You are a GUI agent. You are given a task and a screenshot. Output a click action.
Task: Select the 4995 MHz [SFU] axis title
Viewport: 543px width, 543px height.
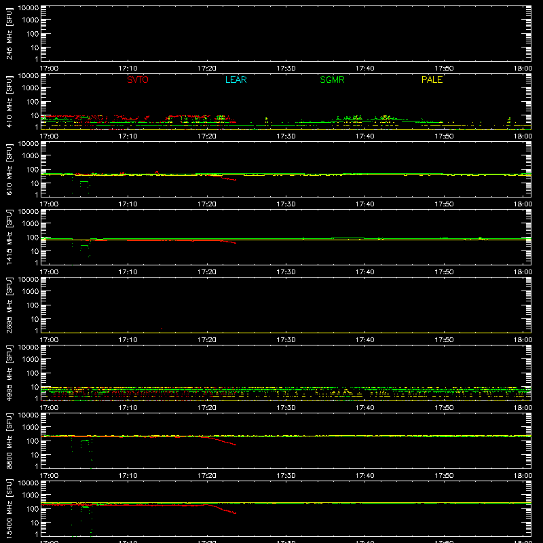coord(9,373)
